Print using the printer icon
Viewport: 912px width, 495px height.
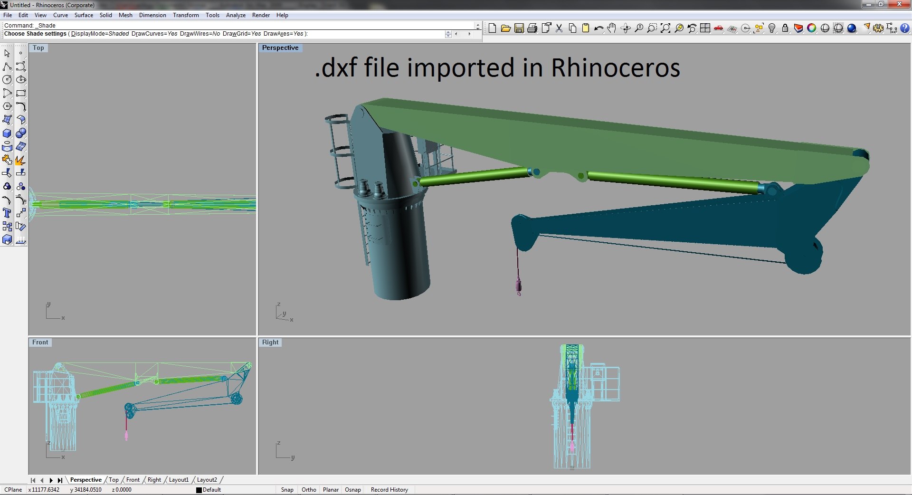coord(532,29)
